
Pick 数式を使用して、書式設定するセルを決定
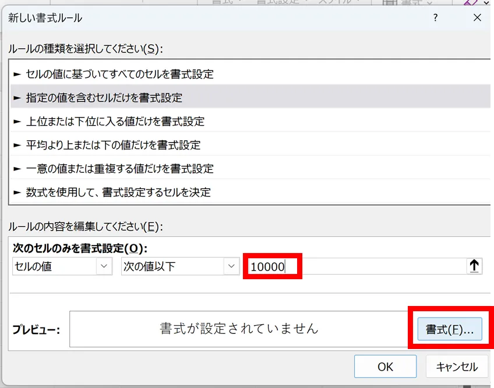[118, 192]
